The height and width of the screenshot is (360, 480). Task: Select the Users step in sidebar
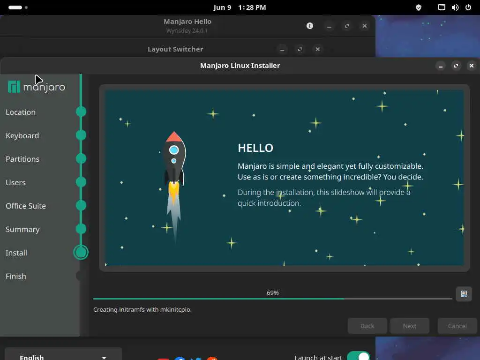point(15,183)
